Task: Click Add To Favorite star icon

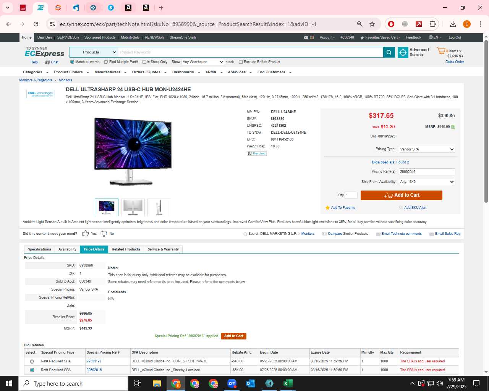Action: click(327, 208)
